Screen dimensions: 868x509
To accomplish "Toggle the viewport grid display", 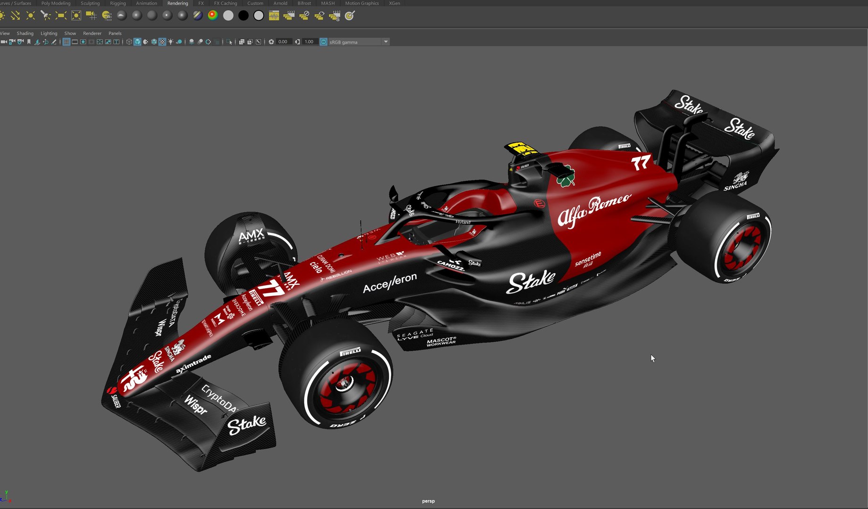I will (x=67, y=42).
